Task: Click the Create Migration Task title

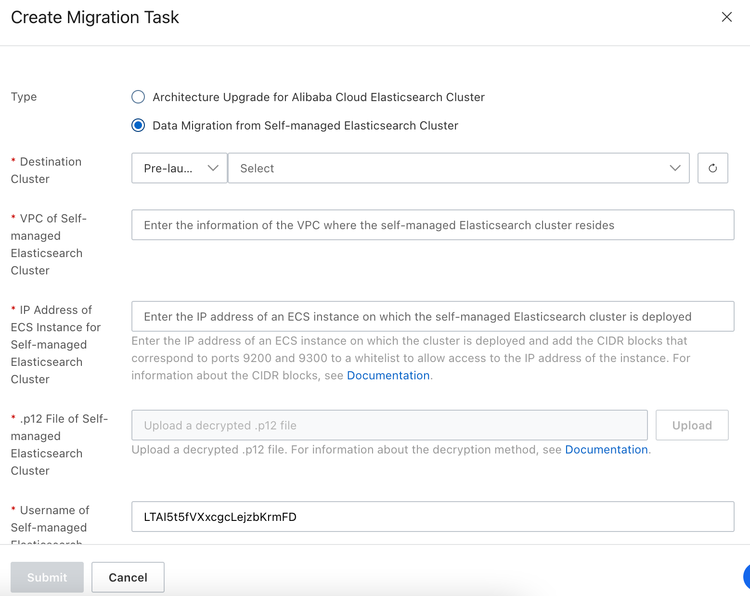Action: [x=95, y=17]
